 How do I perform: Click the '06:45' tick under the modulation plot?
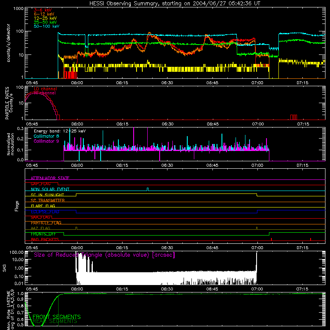[212, 165]
